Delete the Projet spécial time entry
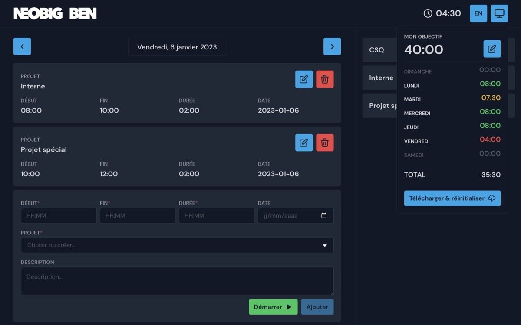Viewport: 521px width, 325px height. [325, 143]
